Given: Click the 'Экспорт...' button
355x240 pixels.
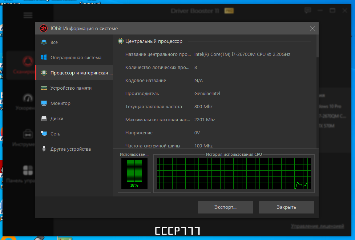Looking at the screenshot, I should click(x=226, y=207).
